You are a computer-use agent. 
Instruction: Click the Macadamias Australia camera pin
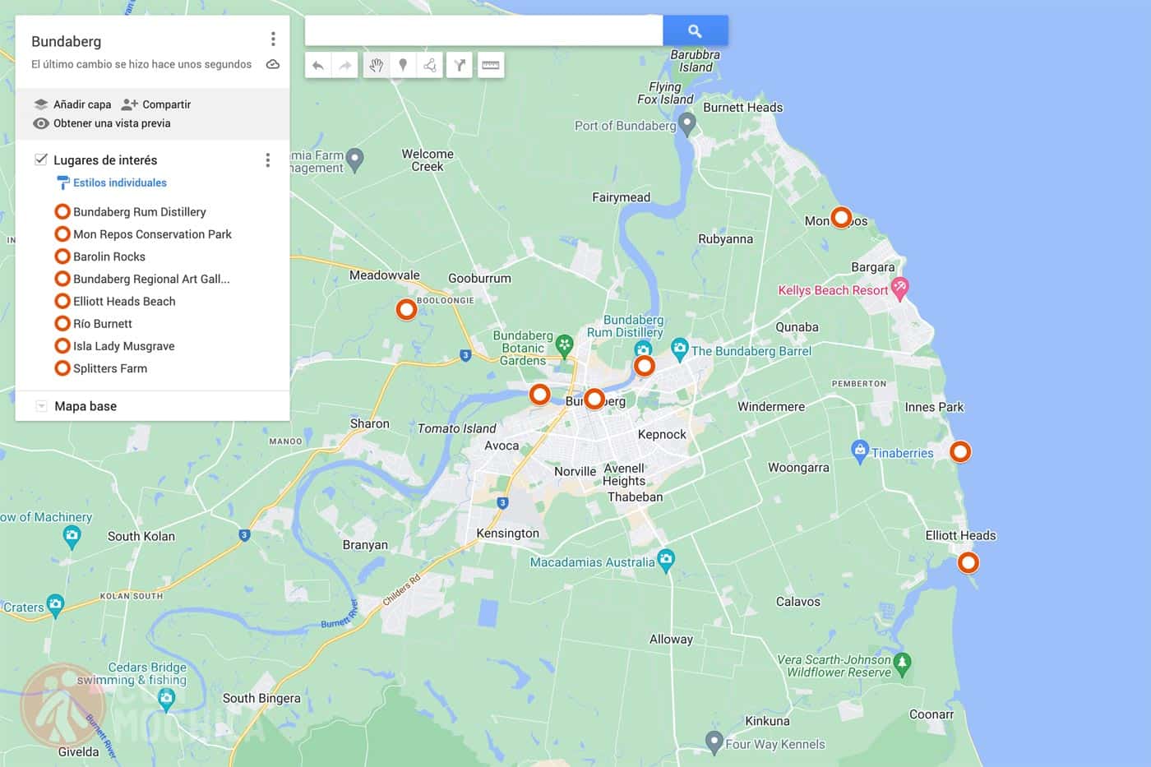tap(666, 559)
